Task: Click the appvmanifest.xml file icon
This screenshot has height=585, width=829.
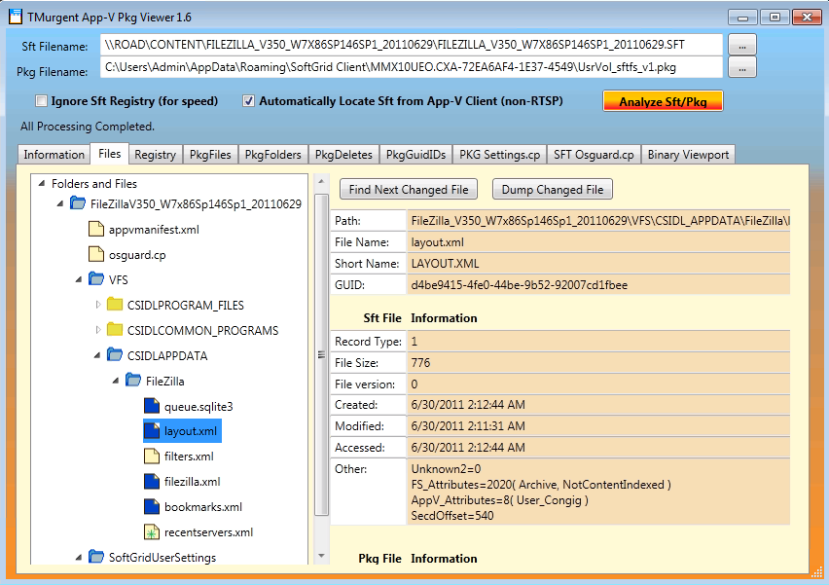Action: (96, 229)
